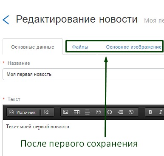Insert an image via the toolbar icon

coord(65,112)
